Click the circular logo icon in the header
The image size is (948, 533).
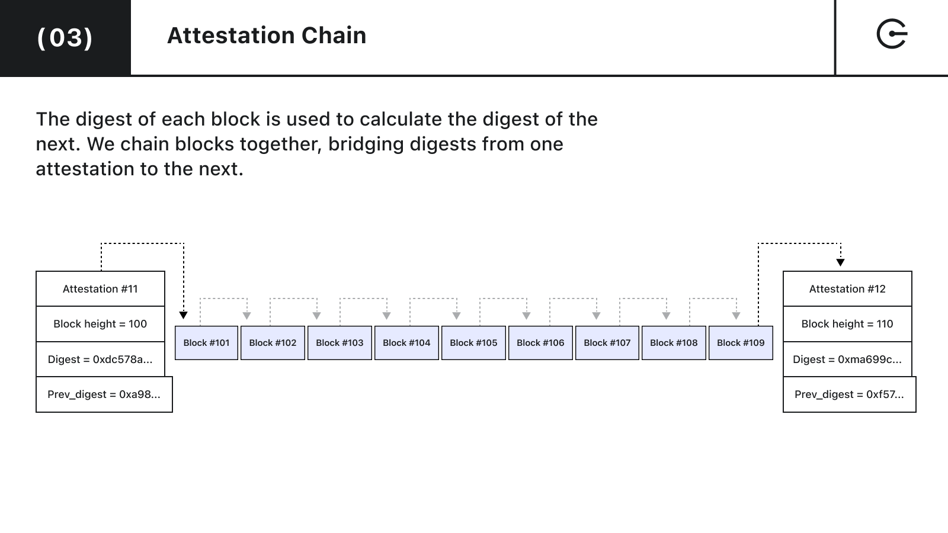[891, 34]
